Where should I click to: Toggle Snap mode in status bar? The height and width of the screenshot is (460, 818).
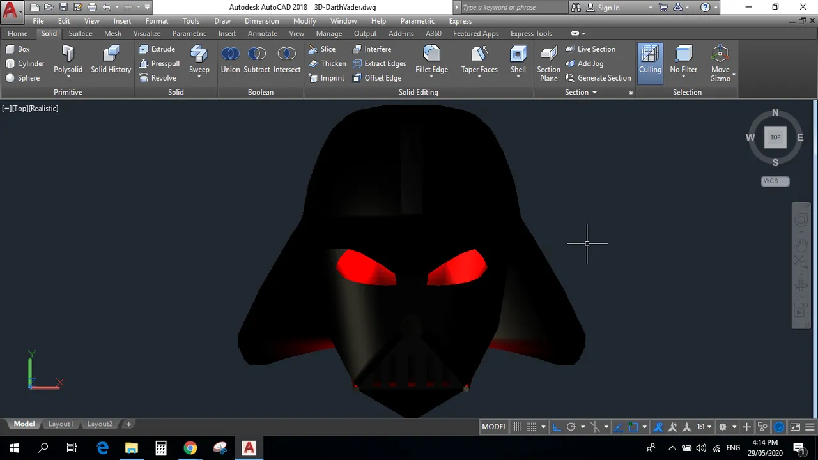pyautogui.click(x=532, y=427)
